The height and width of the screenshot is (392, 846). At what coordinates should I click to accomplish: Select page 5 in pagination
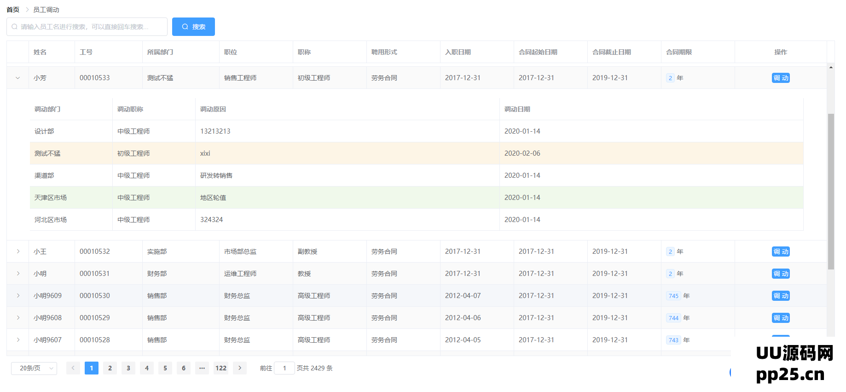[x=165, y=368]
